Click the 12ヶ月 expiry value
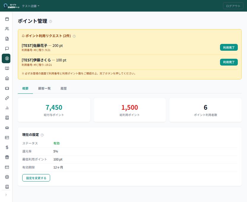The height and width of the screenshot is (202, 247). click(58, 167)
